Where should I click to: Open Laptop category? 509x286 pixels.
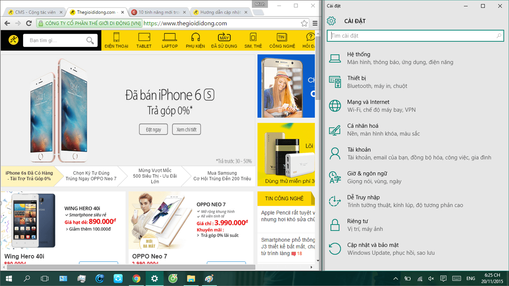coord(170,41)
